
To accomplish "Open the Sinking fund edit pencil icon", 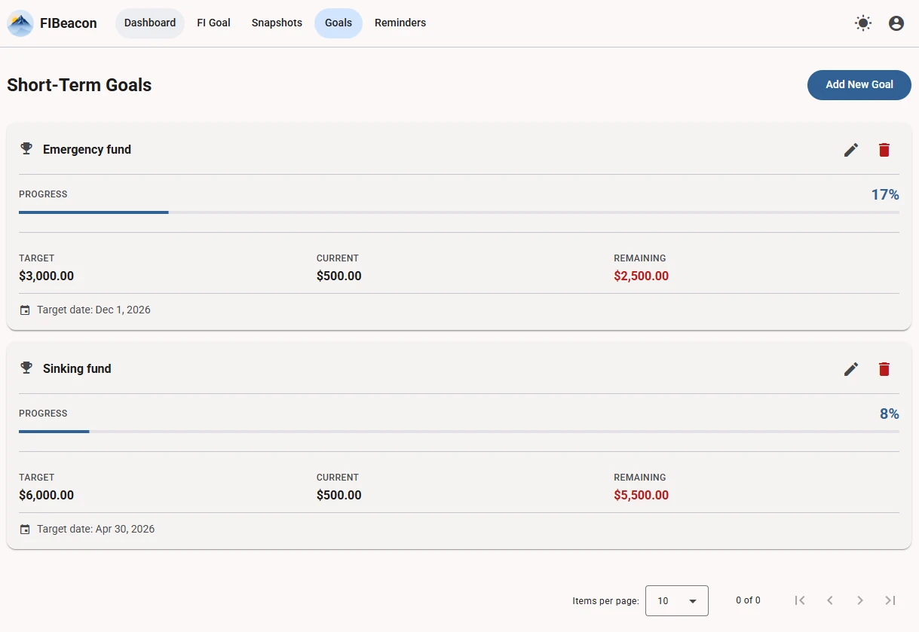I will click(x=851, y=369).
